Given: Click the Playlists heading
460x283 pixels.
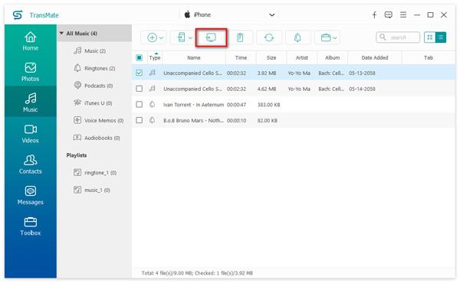Looking at the screenshot, I should click(x=76, y=155).
